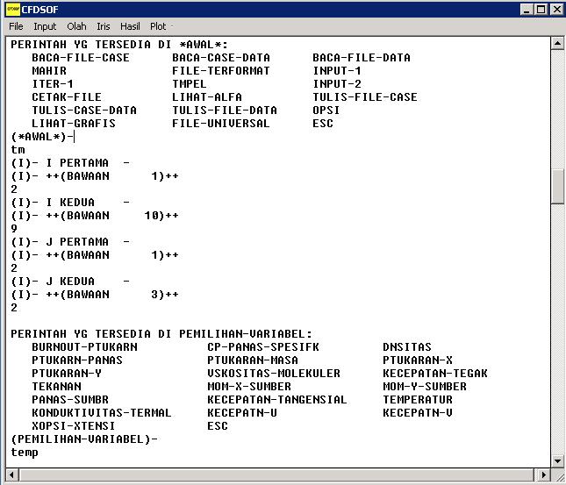Screen dimensions: 566x485
Task: Open the Hasil menu
Action: pos(130,26)
